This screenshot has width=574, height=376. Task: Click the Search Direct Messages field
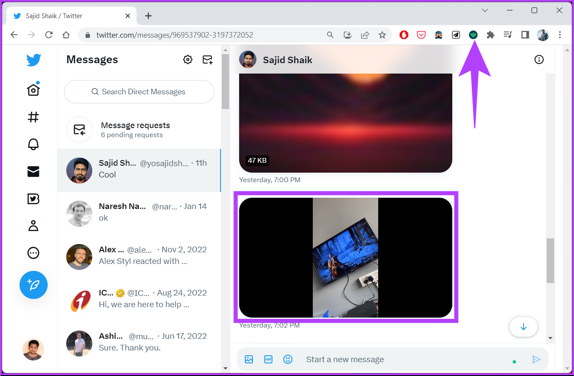tap(139, 92)
